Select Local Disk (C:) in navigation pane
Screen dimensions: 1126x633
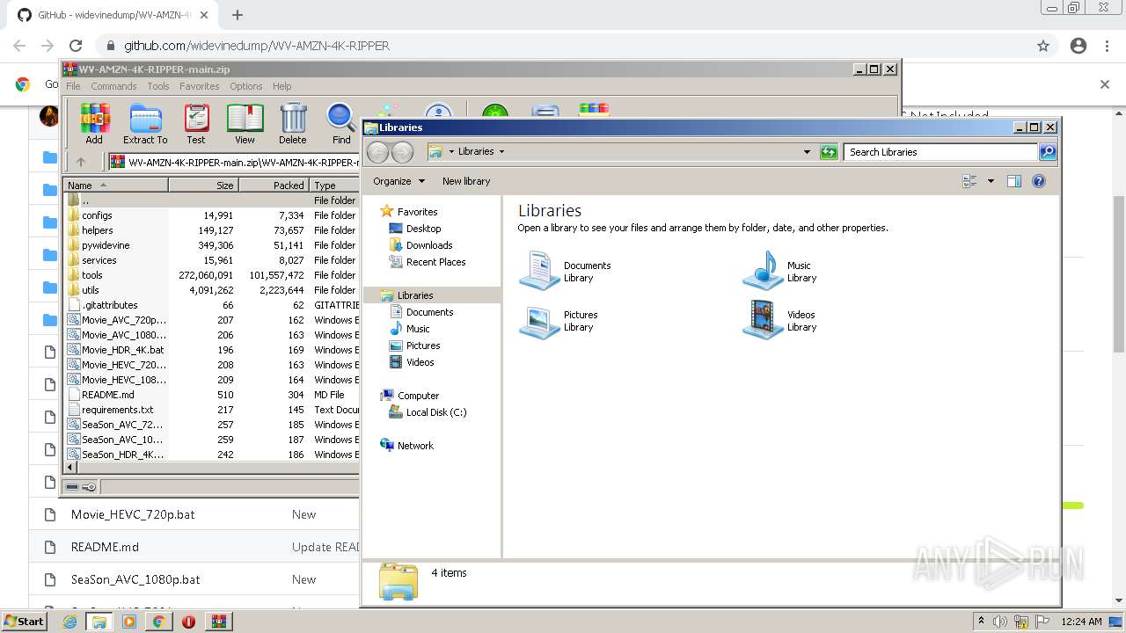point(436,412)
